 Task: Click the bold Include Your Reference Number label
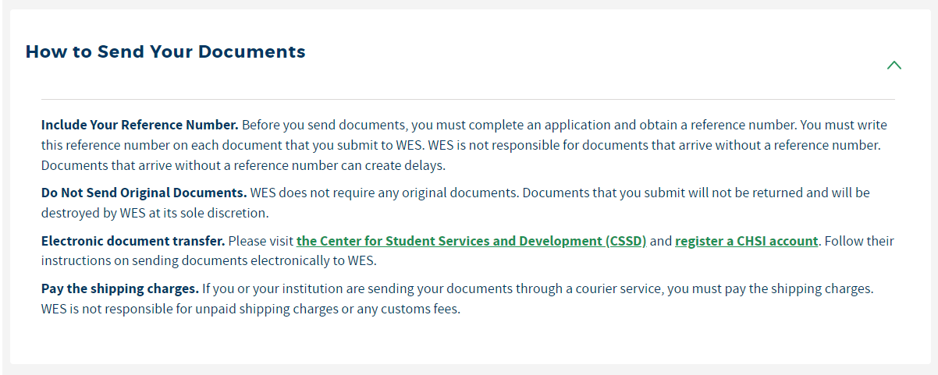click(140, 125)
